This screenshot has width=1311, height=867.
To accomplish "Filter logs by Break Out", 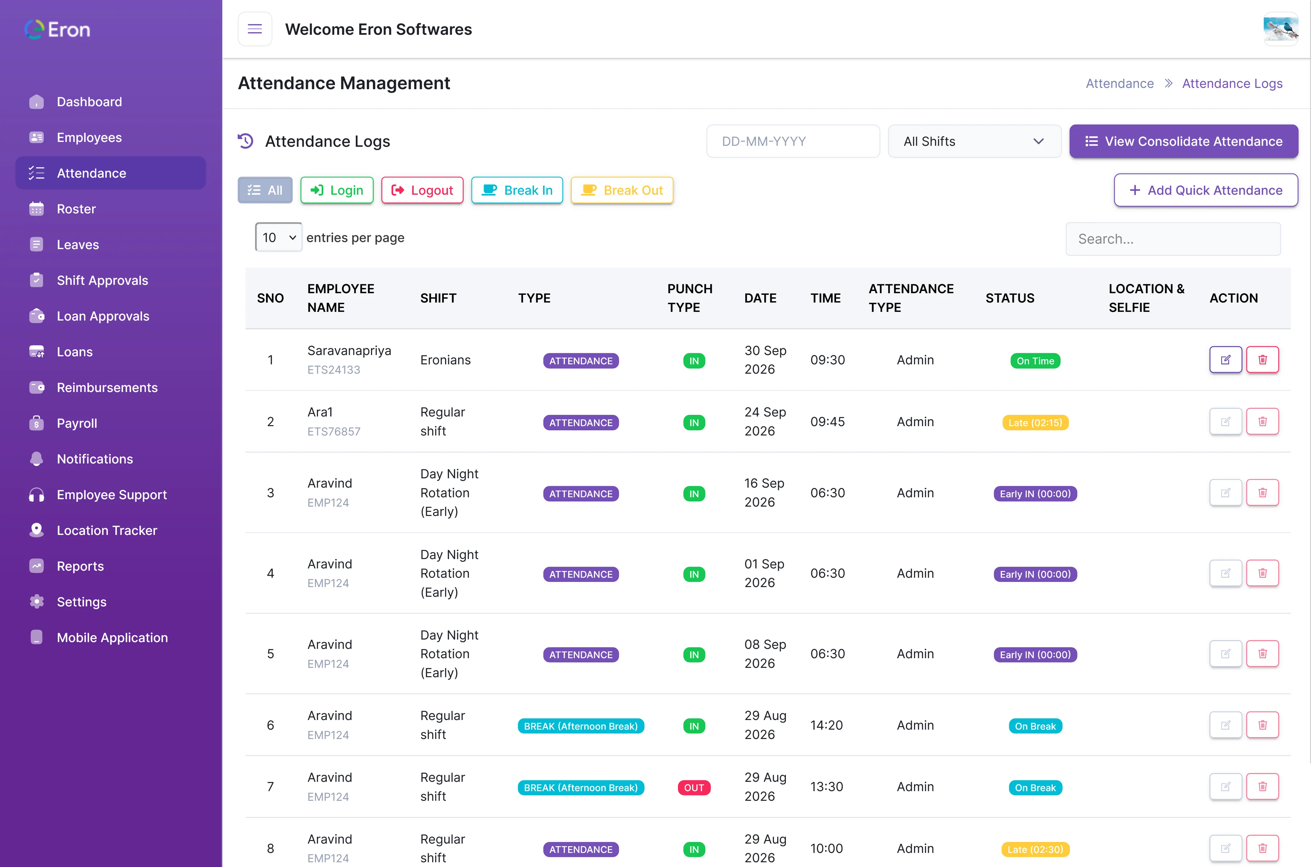I will click(x=622, y=190).
